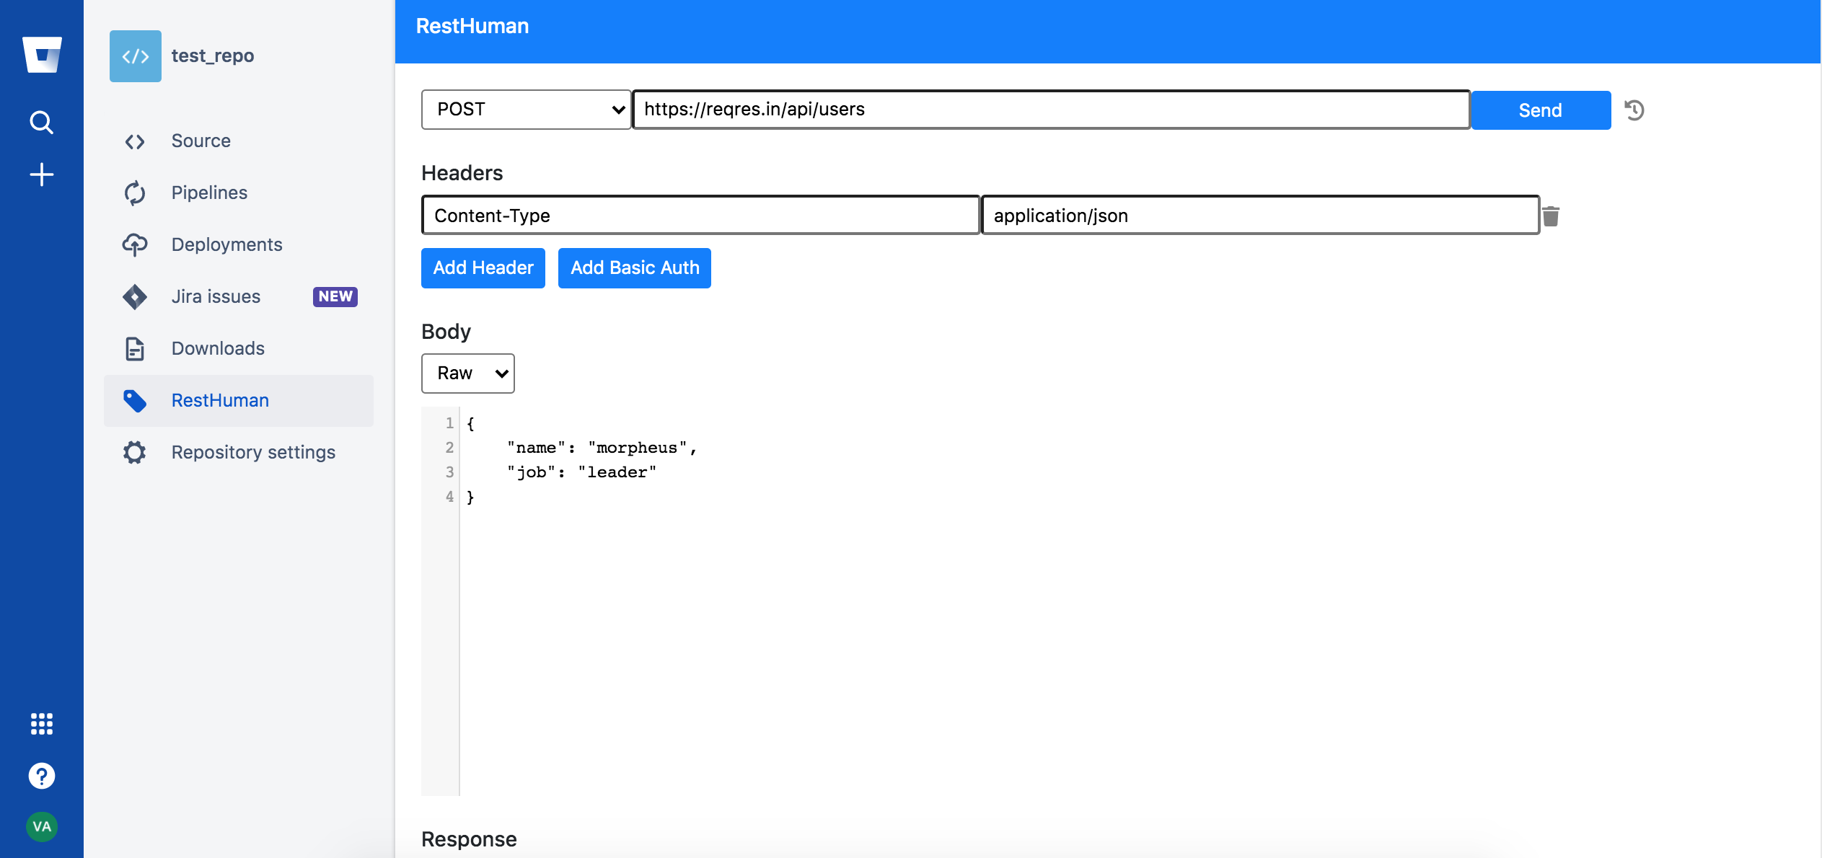Click the Add Header button

tap(483, 268)
